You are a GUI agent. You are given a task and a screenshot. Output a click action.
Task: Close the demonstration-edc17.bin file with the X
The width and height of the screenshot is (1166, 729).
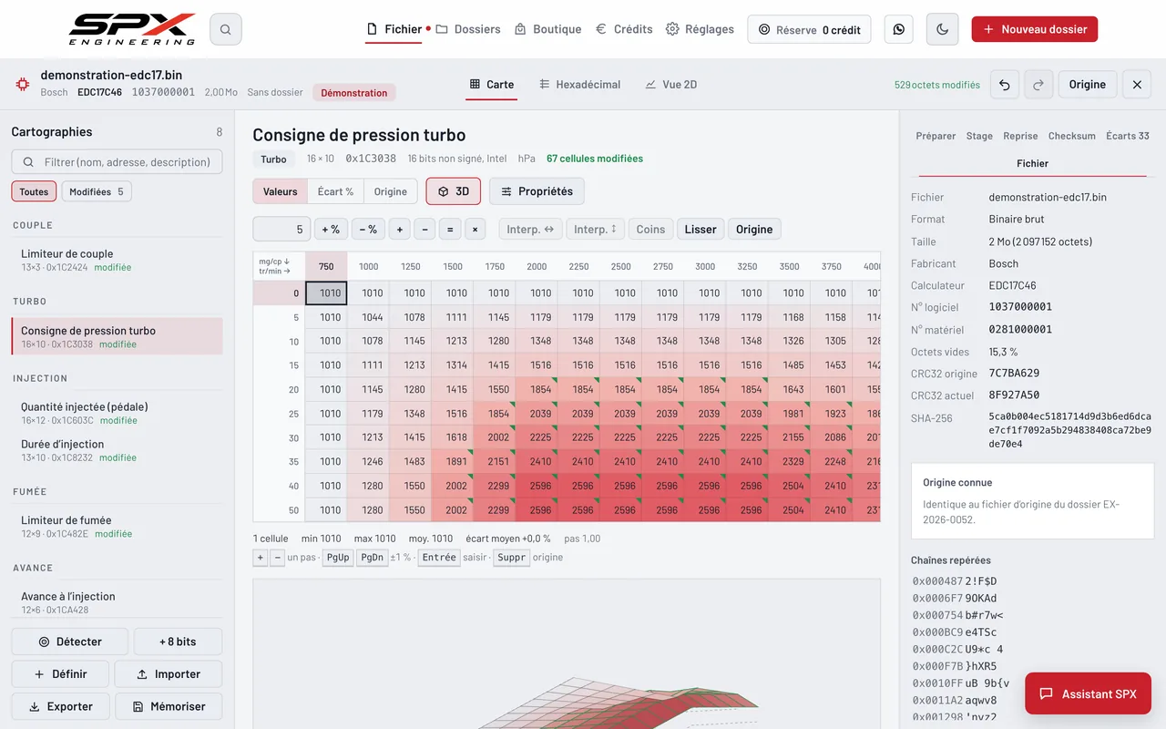(x=1137, y=85)
